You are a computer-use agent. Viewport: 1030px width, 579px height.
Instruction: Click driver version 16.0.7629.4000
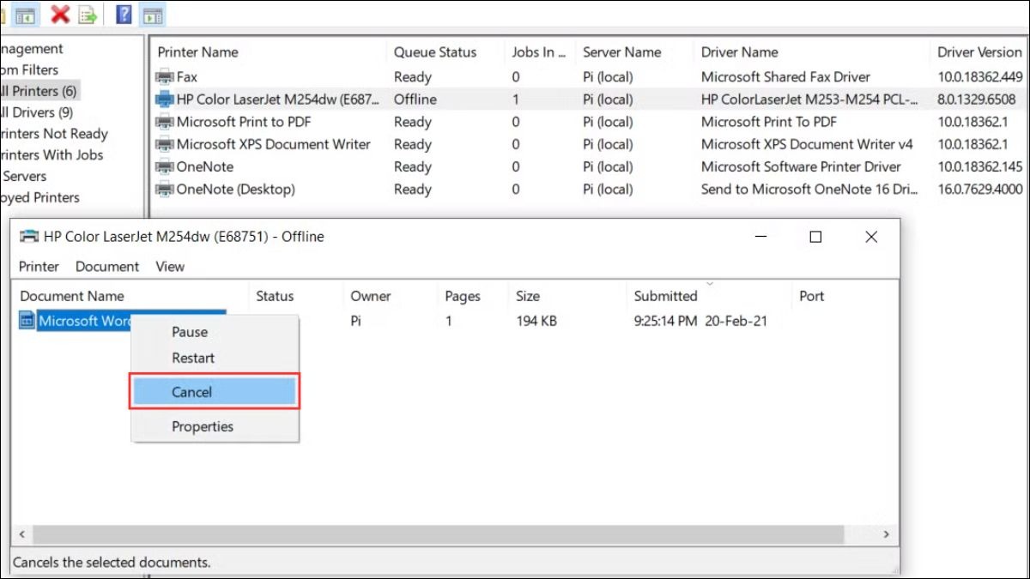click(x=980, y=189)
